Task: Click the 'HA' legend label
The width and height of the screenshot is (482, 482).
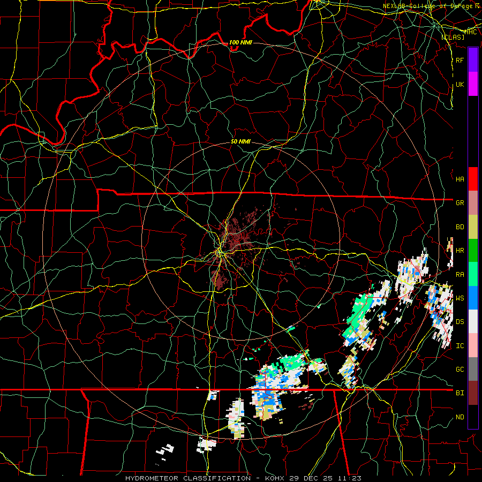Action: pyautogui.click(x=460, y=179)
